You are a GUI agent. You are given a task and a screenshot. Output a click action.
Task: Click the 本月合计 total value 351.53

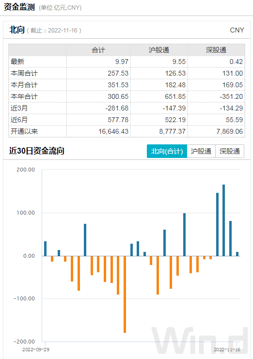[x=118, y=85]
